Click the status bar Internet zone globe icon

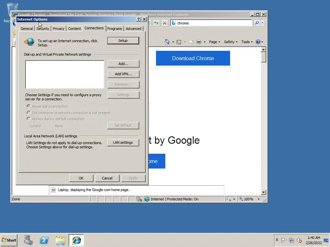tap(147, 199)
